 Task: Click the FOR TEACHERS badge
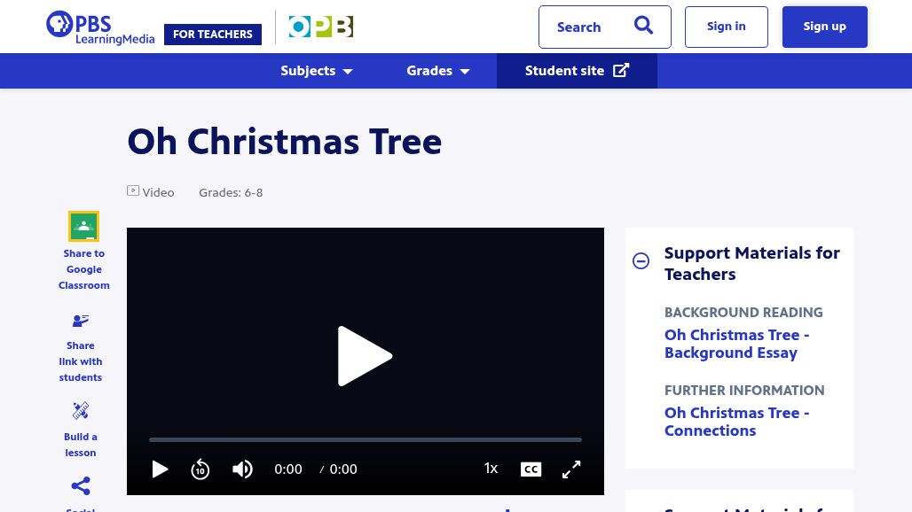(213, 35)
